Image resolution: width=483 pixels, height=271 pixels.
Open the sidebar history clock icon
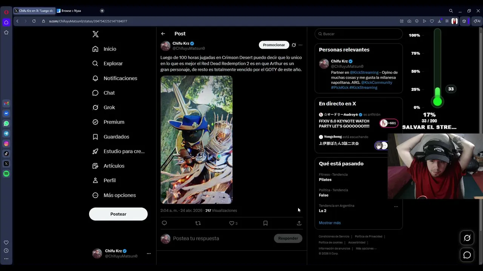(x=6, y=251)
